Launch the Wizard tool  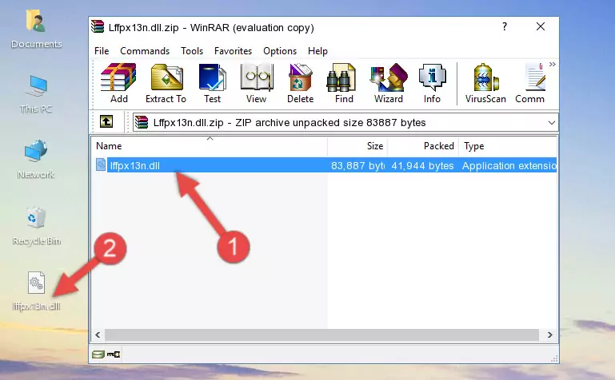point(389,83)
